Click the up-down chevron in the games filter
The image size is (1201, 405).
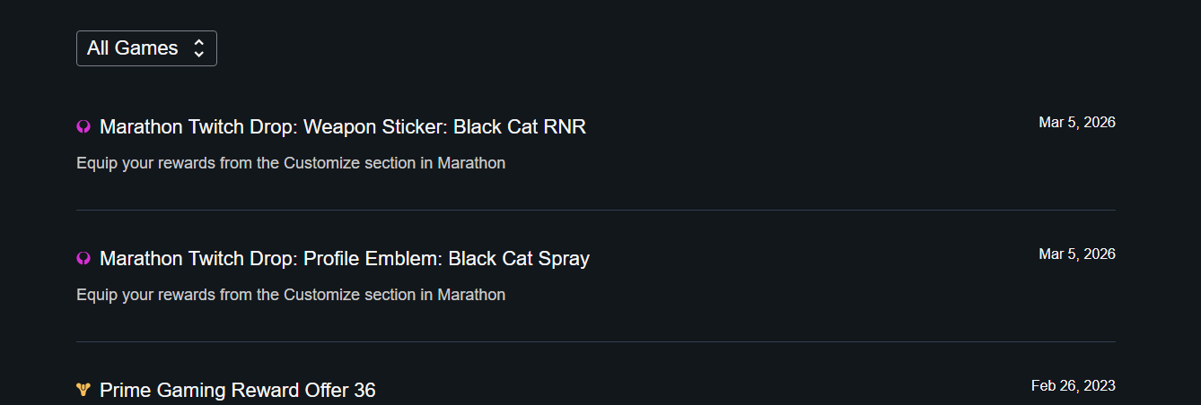[x=198, y=48]
